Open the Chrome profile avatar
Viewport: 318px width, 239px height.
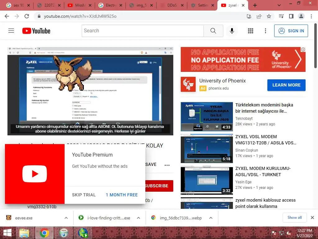tap(301, 16)
